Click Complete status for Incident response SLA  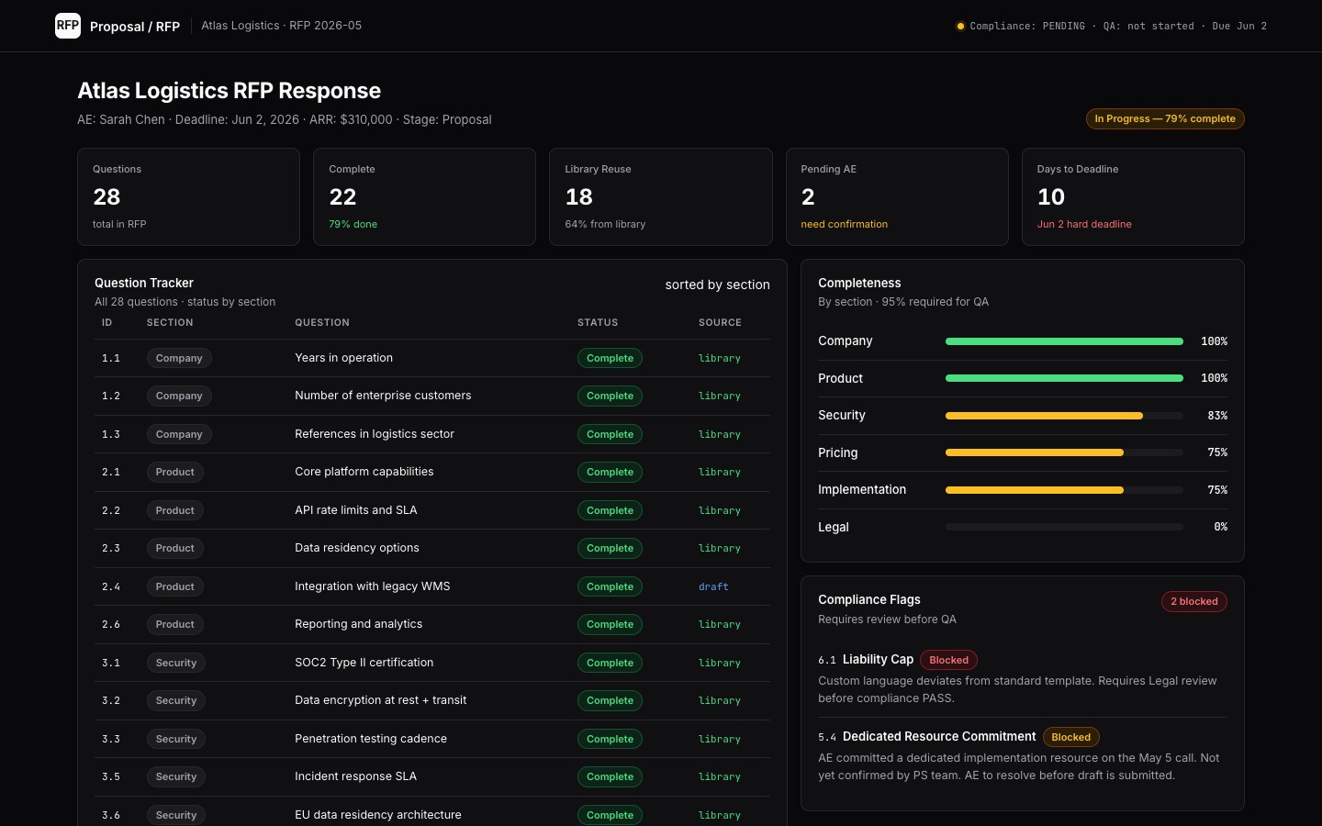coord(610,776)
